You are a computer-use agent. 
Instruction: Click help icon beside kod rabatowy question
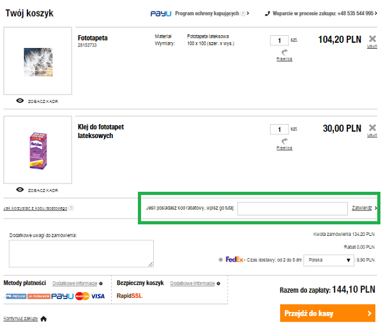71,208
